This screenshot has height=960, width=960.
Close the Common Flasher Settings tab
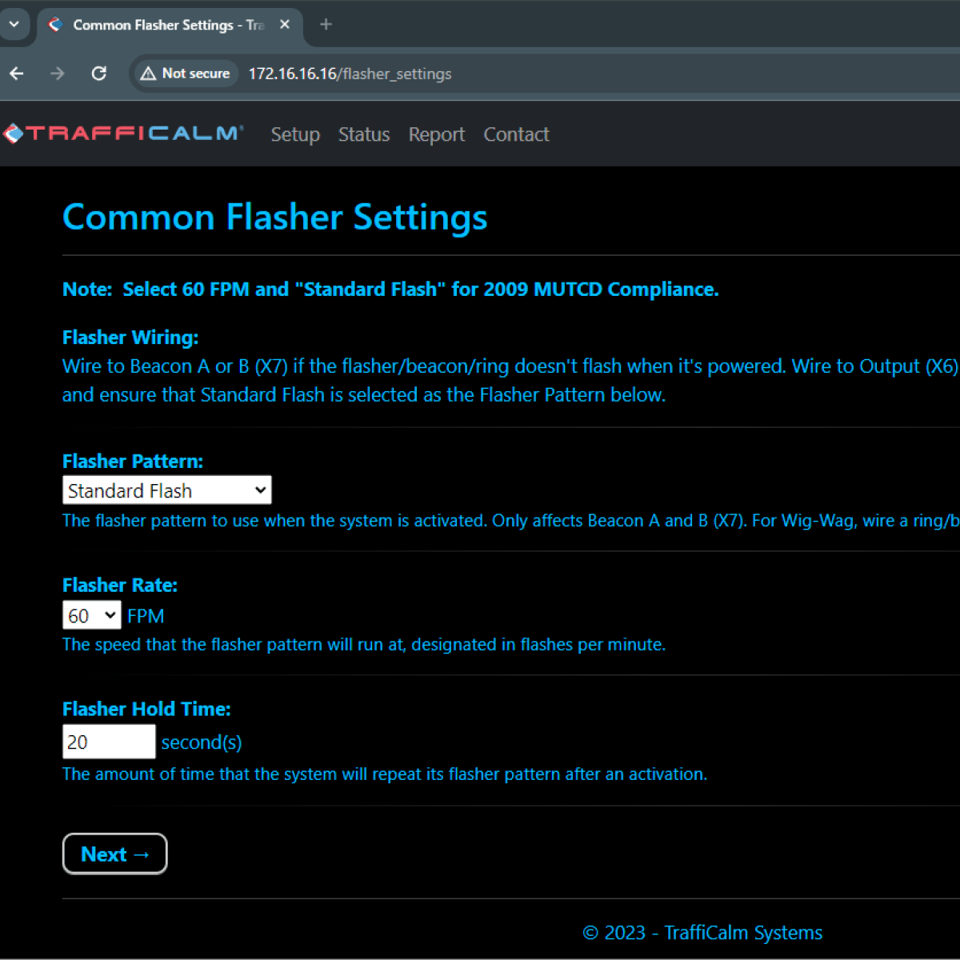click(x=284, y=25)
